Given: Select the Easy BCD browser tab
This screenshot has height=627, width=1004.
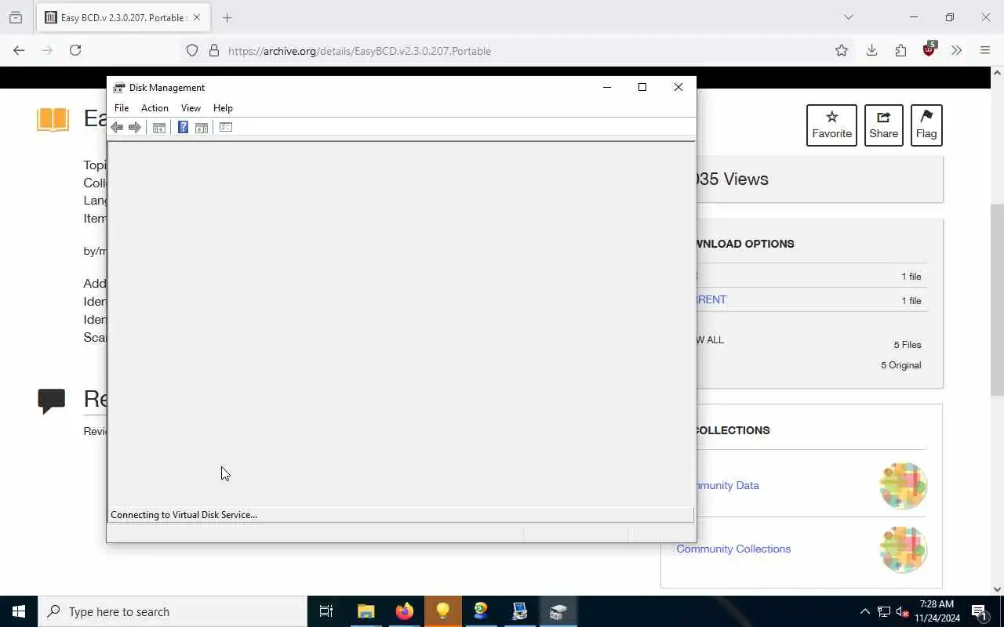Looking at the screenshot, I should [x=123, y=17].
